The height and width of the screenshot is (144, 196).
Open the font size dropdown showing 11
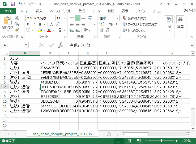(65, 18)
